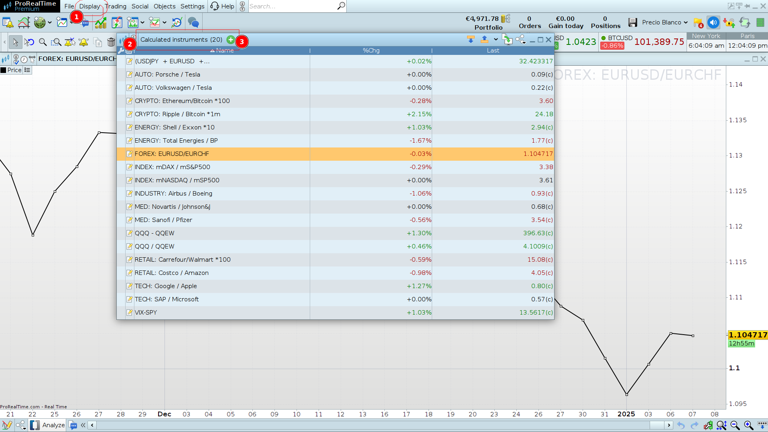Expand the ProScreener radar dropdown arrow
This screenshot has width=768, height=432.
click(x=50, y=22)
